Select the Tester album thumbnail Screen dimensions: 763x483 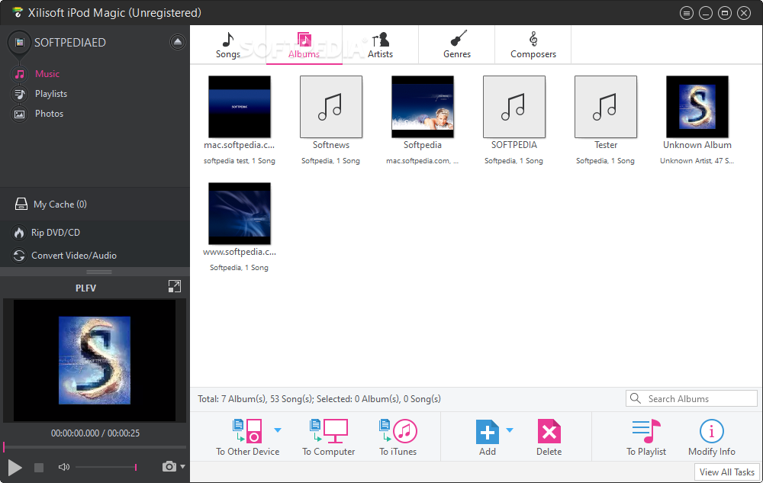tap(605, 107)
